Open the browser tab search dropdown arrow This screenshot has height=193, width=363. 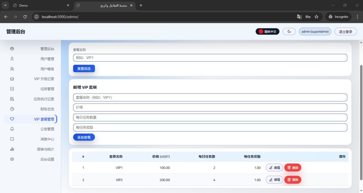coord(5,5)
